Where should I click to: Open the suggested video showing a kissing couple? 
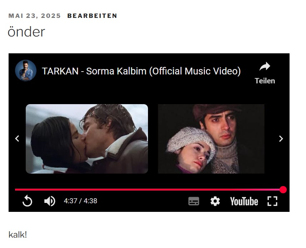[x=87, y=139]
